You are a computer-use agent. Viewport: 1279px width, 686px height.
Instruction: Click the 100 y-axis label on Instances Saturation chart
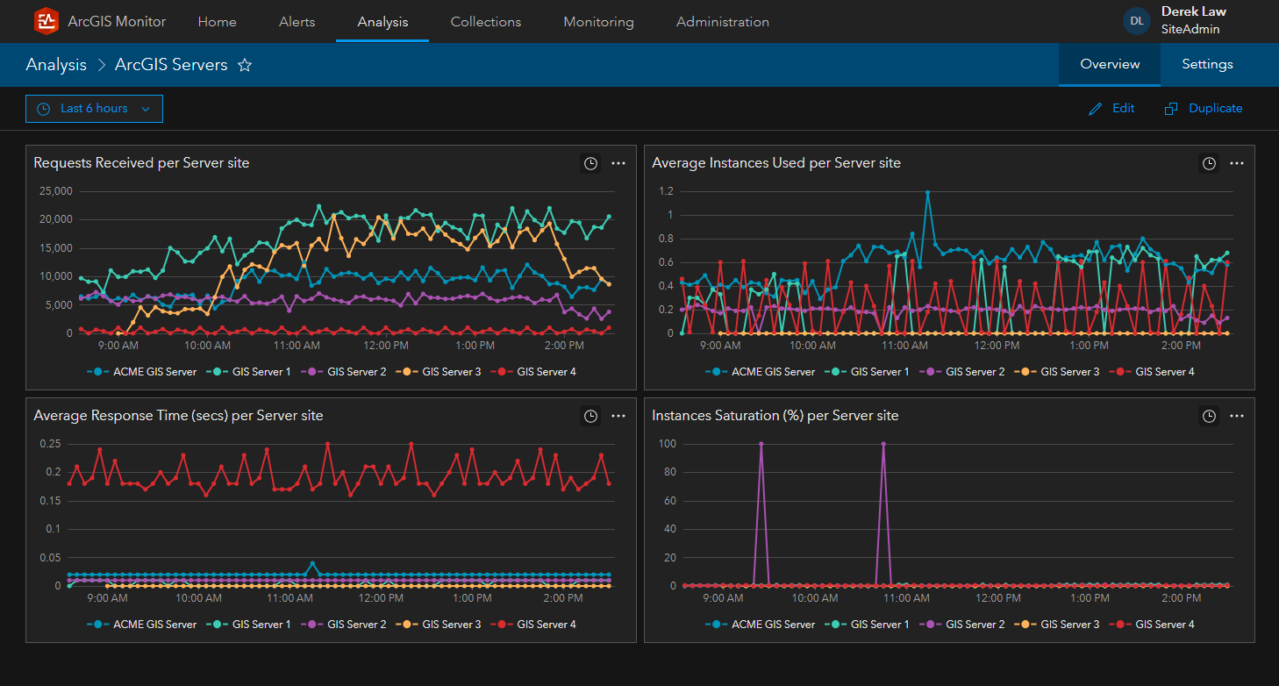666,444
